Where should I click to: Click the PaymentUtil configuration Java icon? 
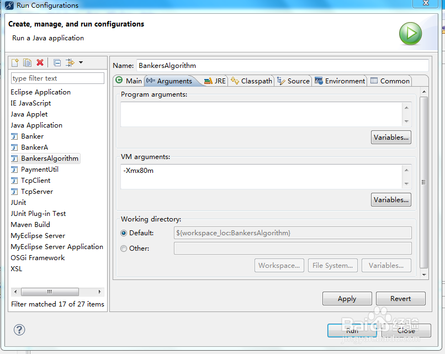point(14,170)
